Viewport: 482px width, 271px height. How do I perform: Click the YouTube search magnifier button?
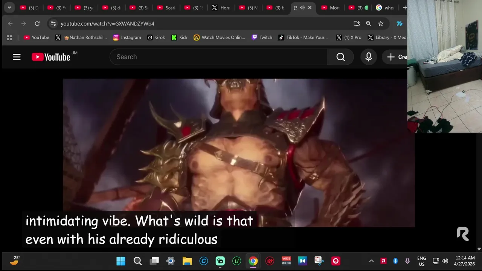click(340, 57)
